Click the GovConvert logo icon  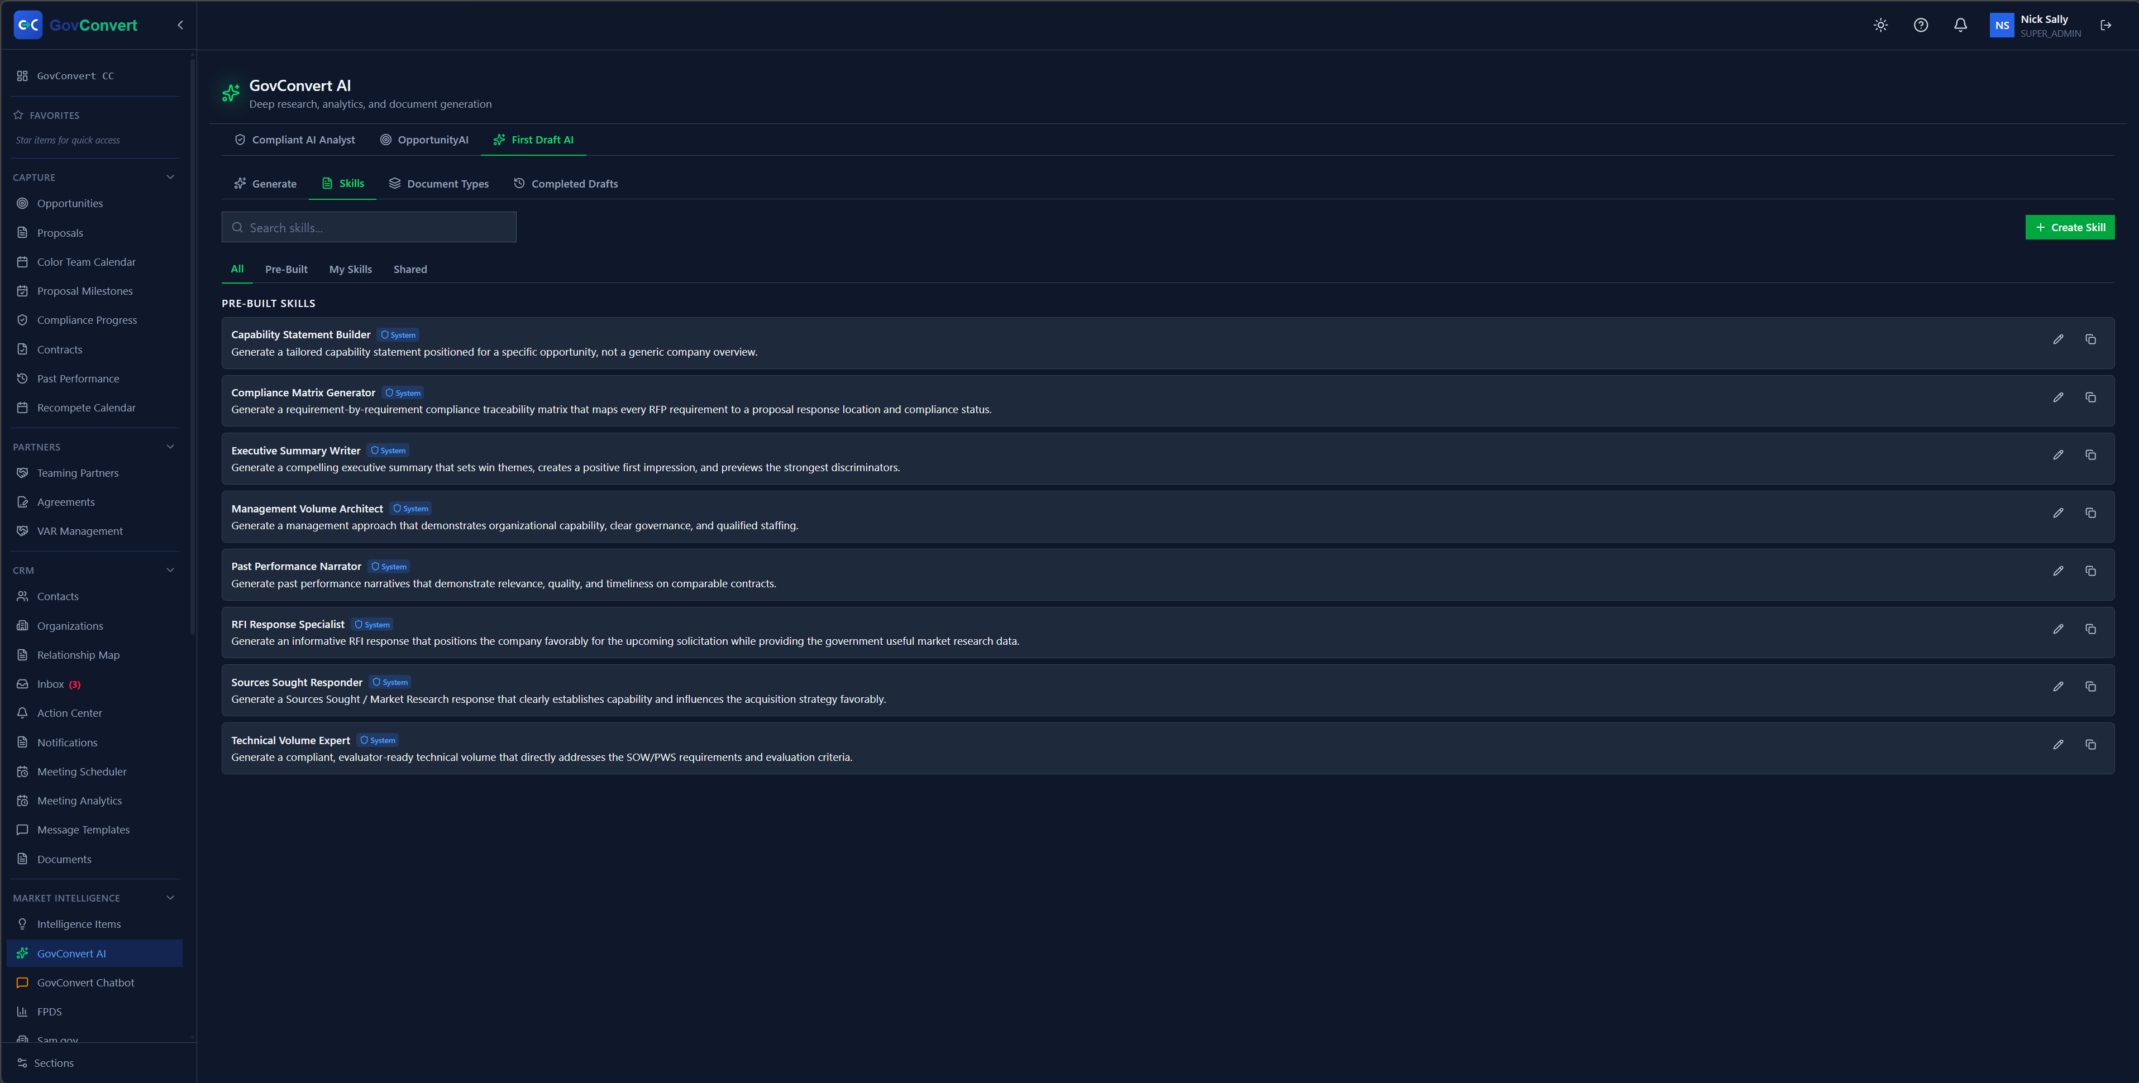(28, 25)
